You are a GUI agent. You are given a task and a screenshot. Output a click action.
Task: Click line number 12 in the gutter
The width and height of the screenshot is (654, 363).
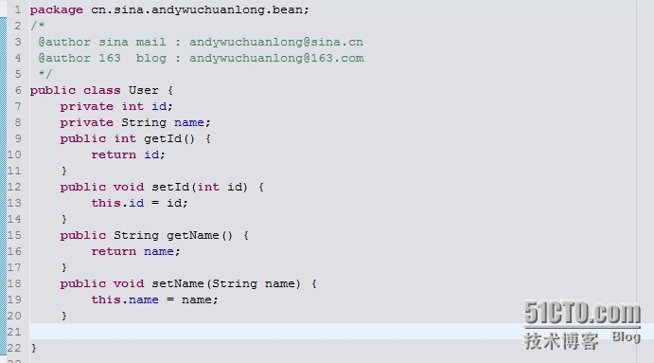14,187
